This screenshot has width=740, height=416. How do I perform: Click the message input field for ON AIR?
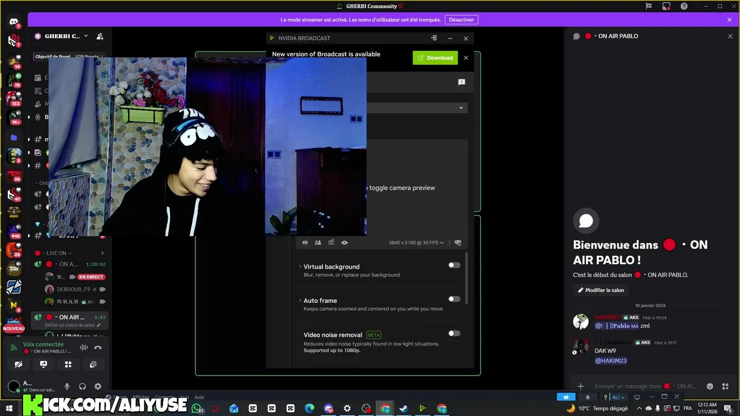[645, 386]
